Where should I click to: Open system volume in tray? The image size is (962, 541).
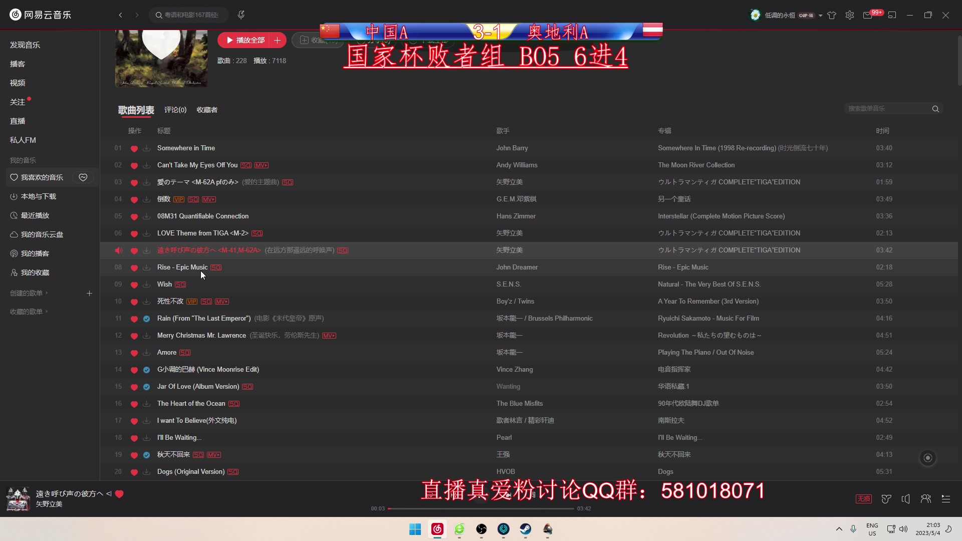(x=903, y=529)
